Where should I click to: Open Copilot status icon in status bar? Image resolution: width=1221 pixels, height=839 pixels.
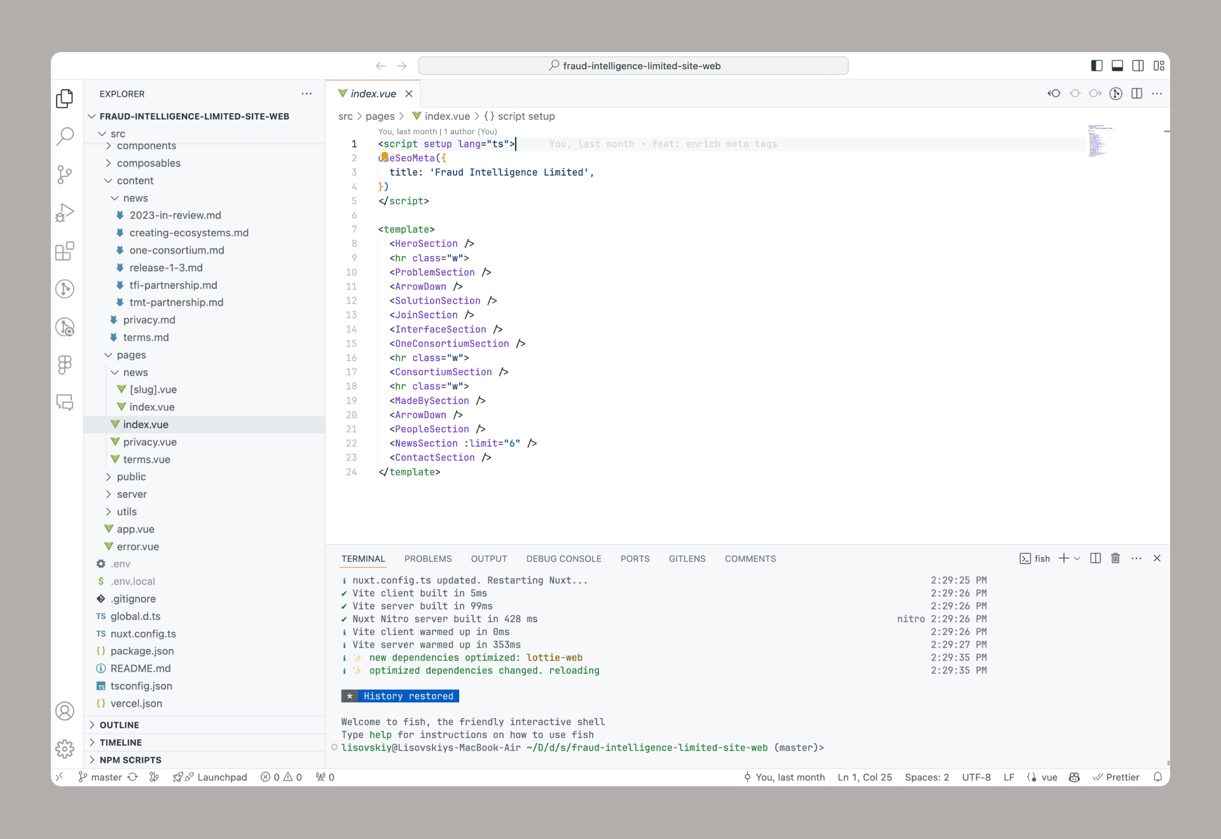pos(1075,777)
